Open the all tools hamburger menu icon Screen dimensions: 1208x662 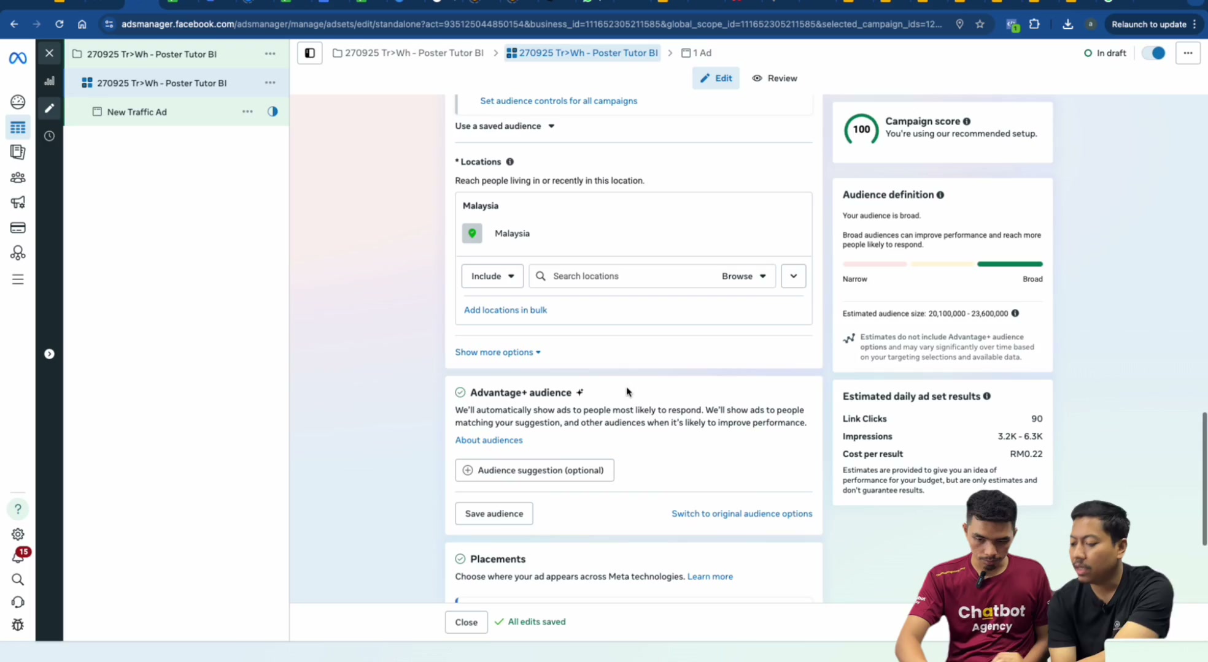(x=18, y=280)
